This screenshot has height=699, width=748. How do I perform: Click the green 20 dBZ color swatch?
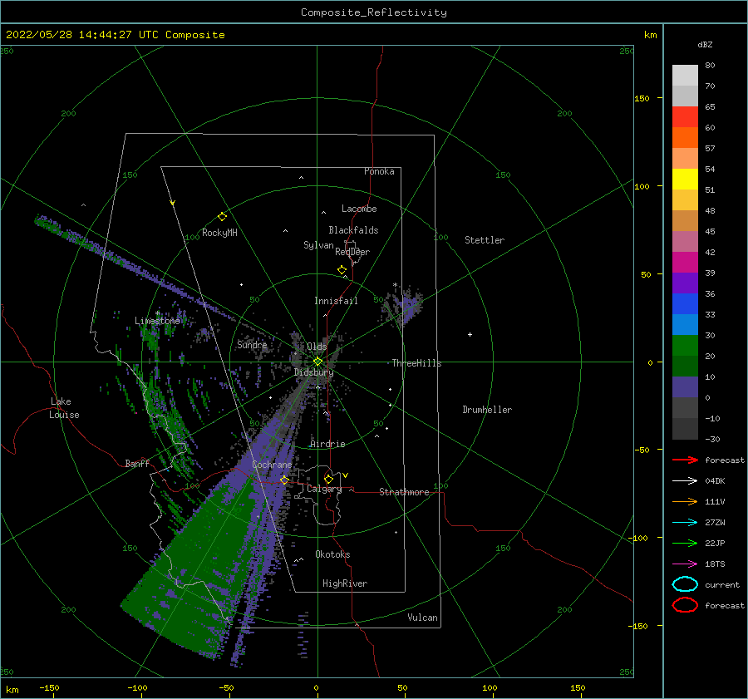[685, 346]
